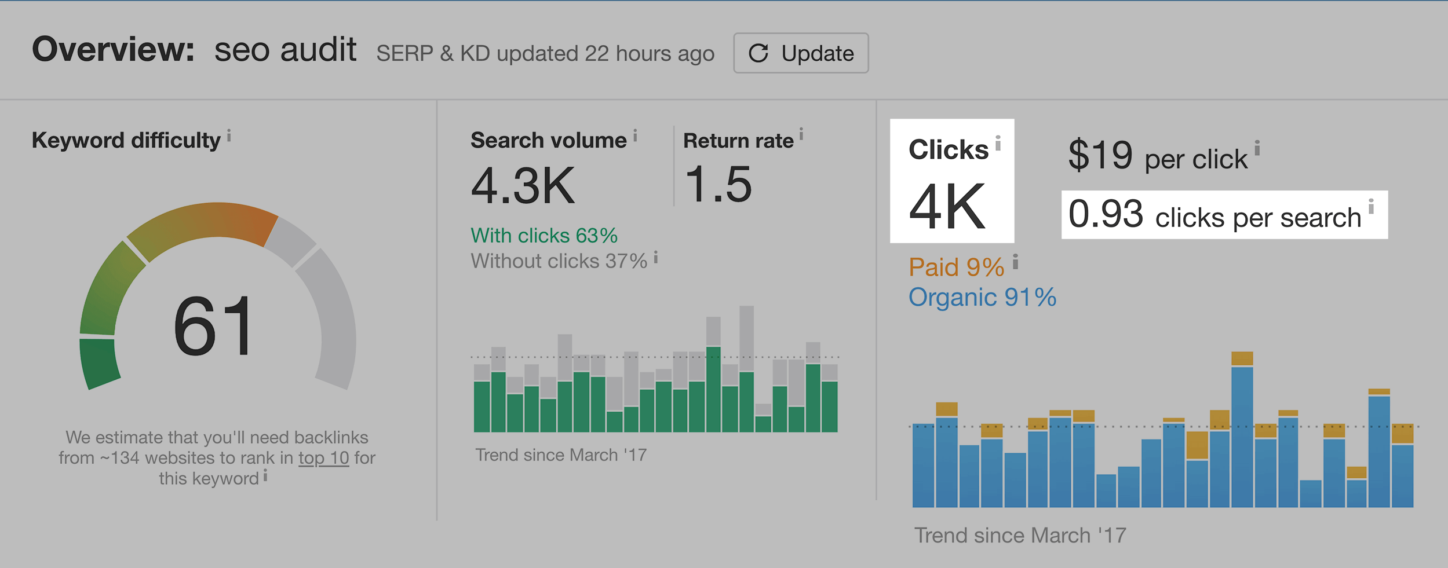Viewport: 1448px width, 568px height.
Task: Click the 'Keyword difficulty' heading
Action: [126, 141]
